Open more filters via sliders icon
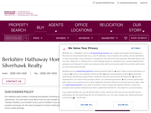151x113 pixels. pyautogui.click(x=126, y=38)
